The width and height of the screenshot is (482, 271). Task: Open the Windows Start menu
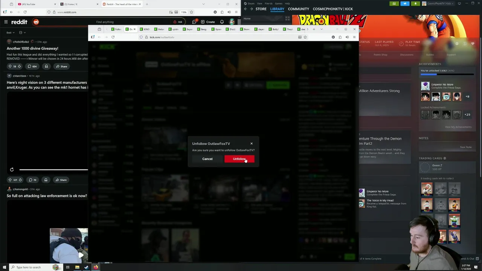5,267
